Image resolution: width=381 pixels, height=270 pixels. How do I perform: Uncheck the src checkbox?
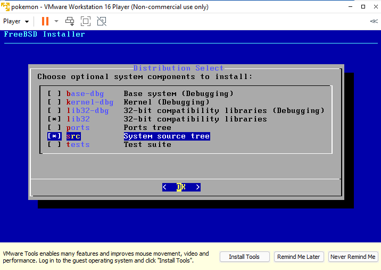[x=54, y=136]
